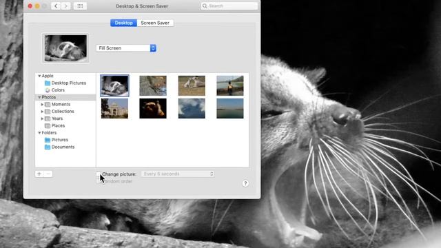Collapse the Apple section triangle
This screenshot has height=248, width=441.
(x=39, y=76)
